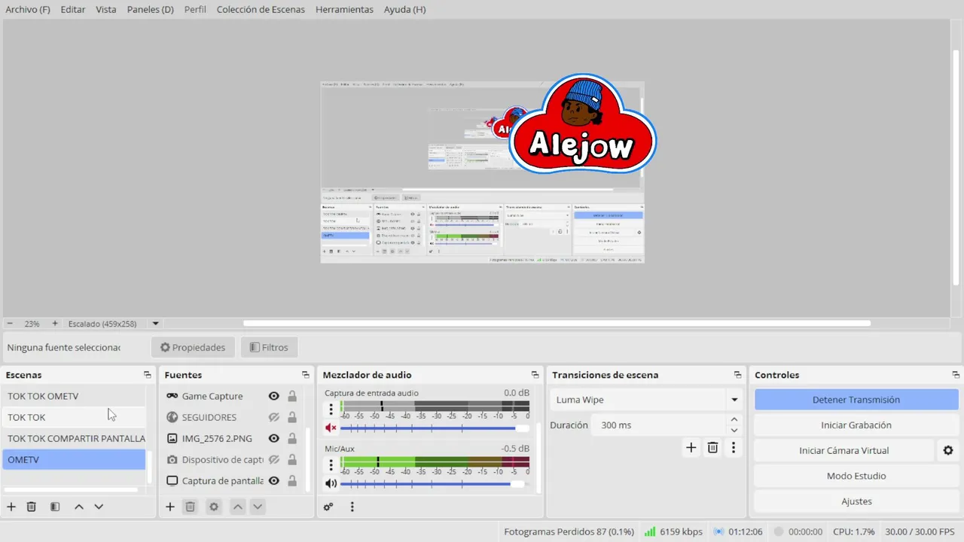The height and width of the screenshot is (542, 964).
Task: Show the Dispositivo de captura source
Action: pos(274,459)
